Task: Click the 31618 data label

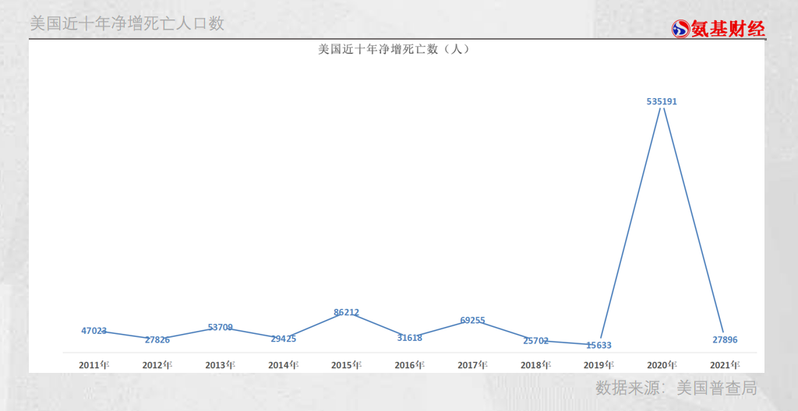Action: 410,338
